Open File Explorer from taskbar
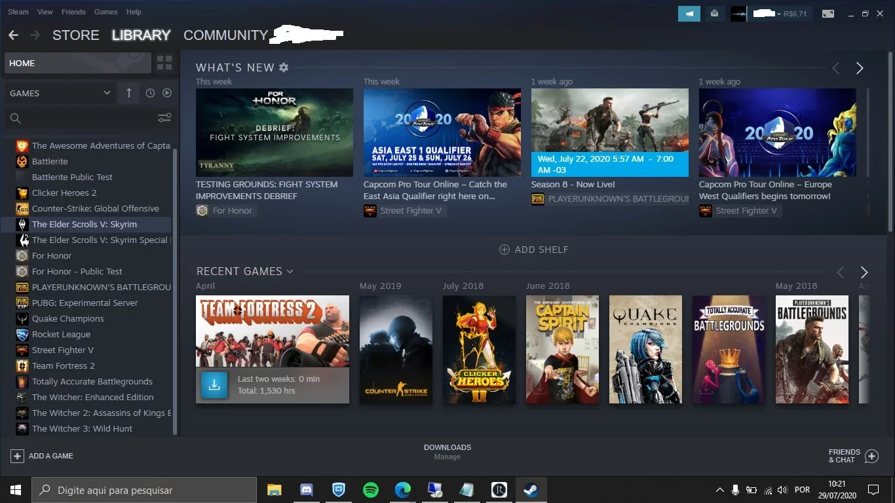Image resolution: width=895 pixels, height=503 pixels. [274, 490]
